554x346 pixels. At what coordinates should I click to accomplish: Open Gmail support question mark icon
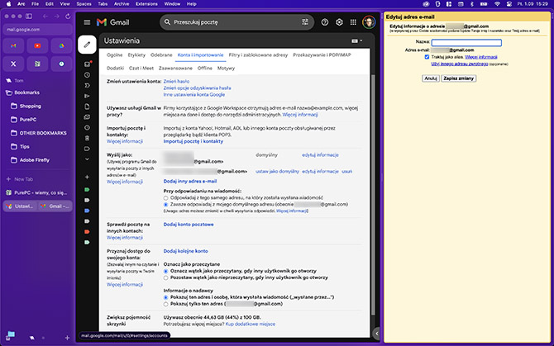325,22
